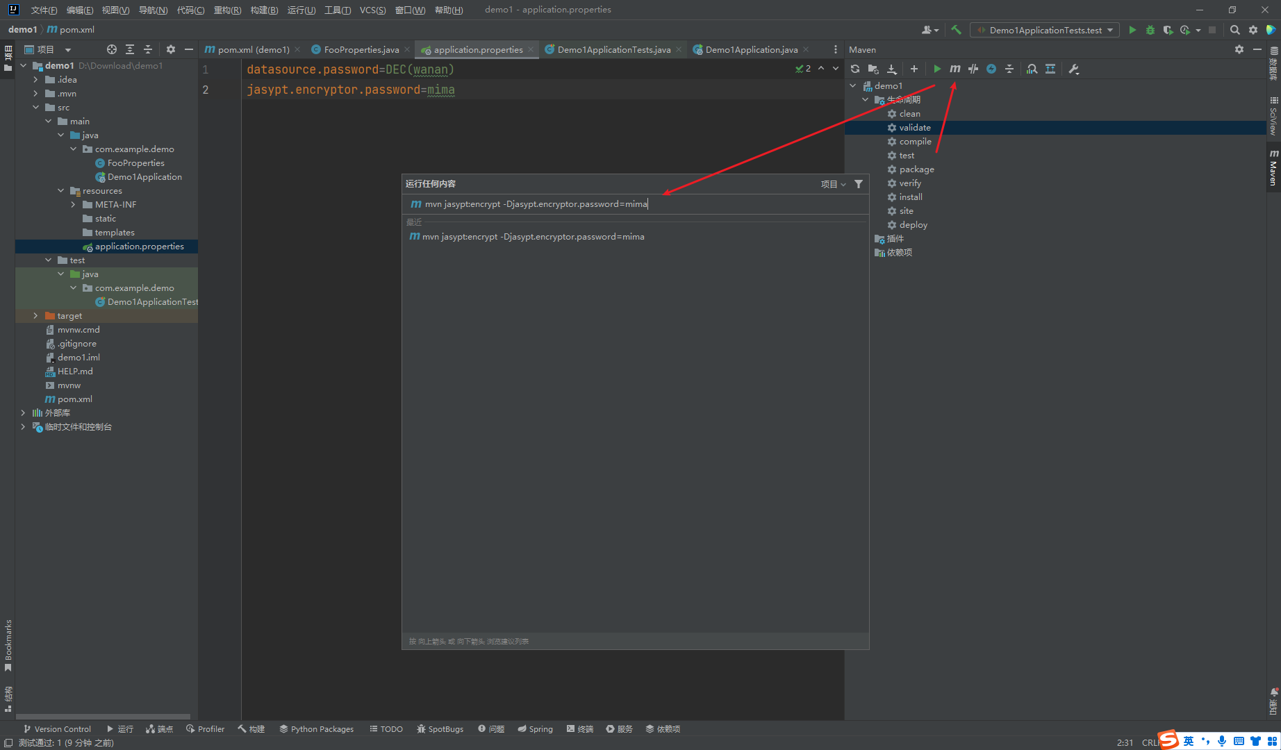1281x750 pixels.
Task: Click Maven show diagram icon
Action: click(x=1050, y=69)
